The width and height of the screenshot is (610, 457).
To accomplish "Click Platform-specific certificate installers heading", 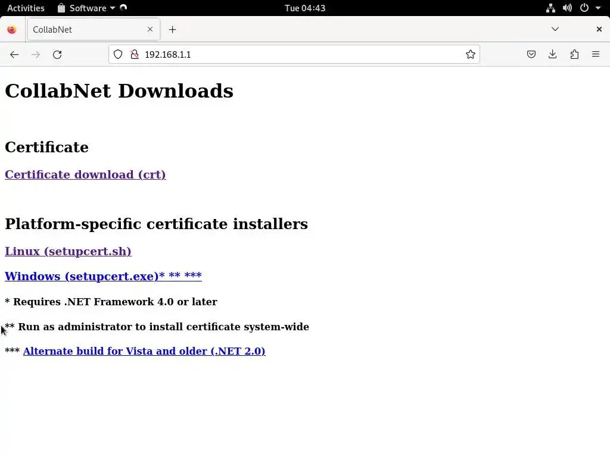I will coord(157,224).
